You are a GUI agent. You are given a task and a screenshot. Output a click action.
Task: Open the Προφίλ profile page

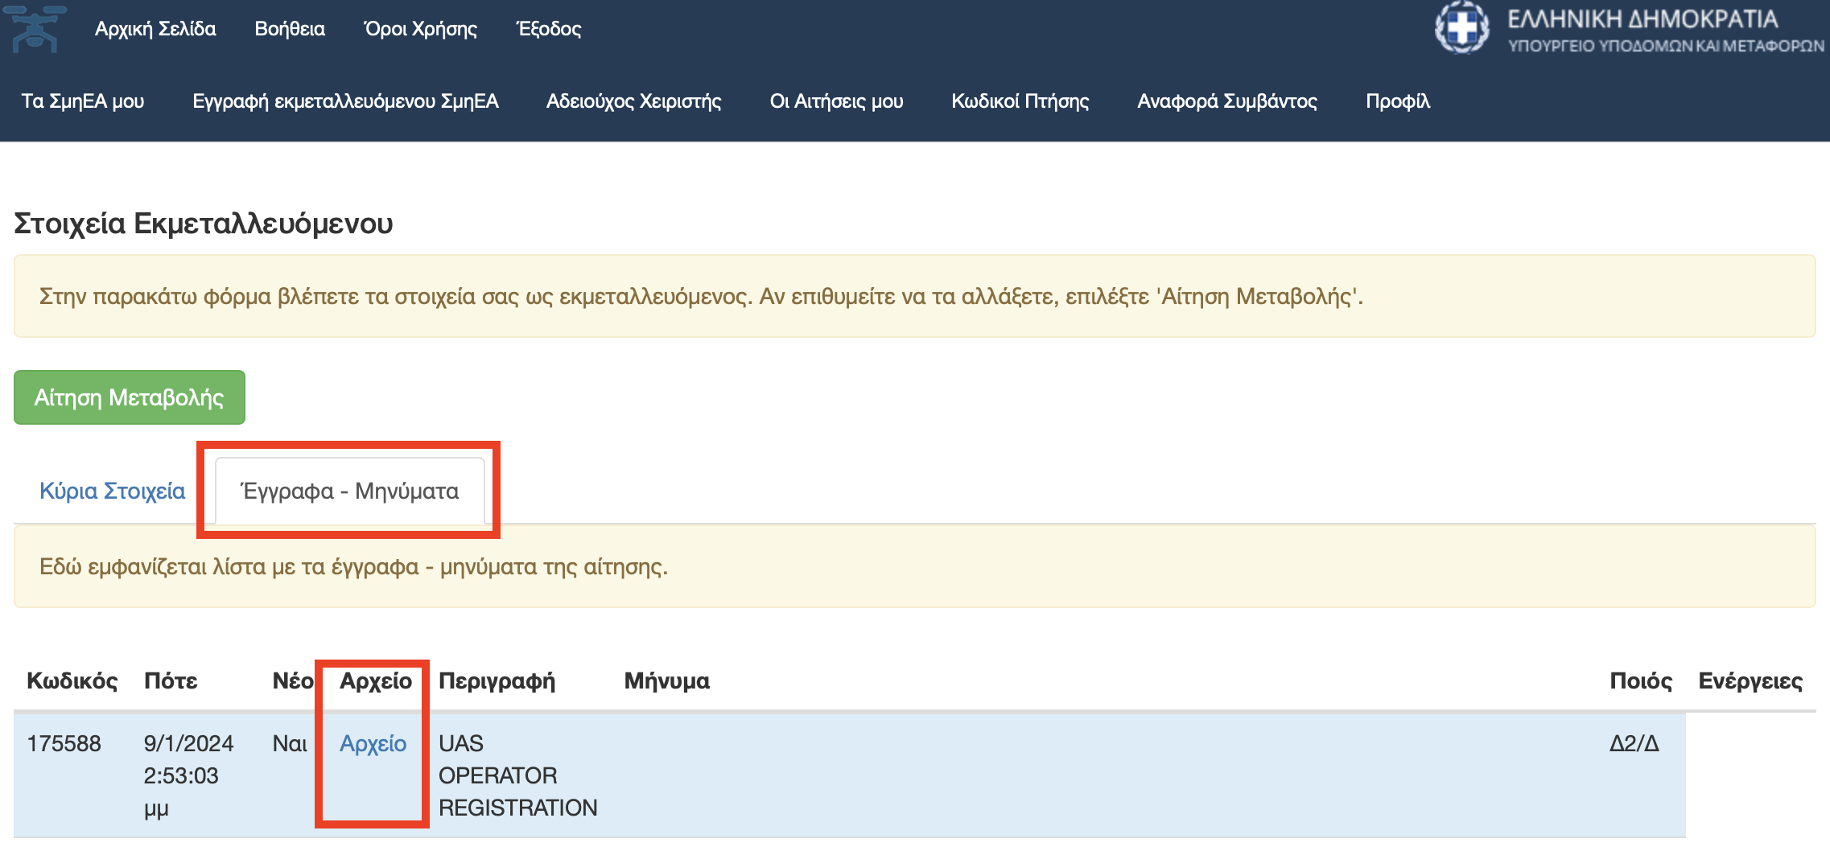coord(1397,101)
